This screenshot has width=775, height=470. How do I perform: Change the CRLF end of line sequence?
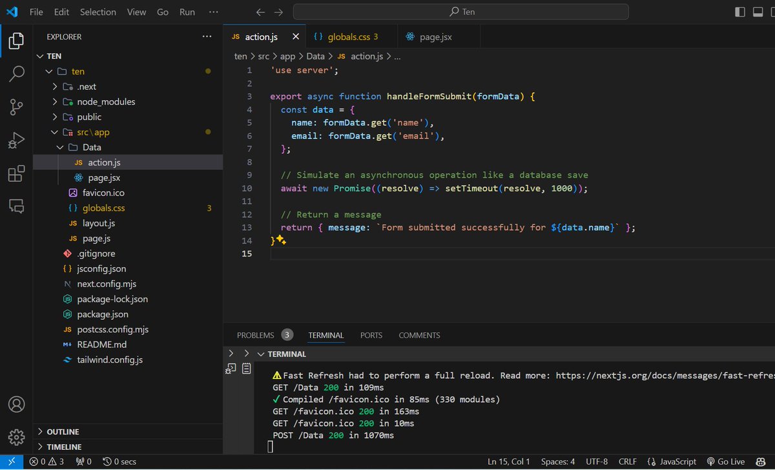tap(628, 462)
